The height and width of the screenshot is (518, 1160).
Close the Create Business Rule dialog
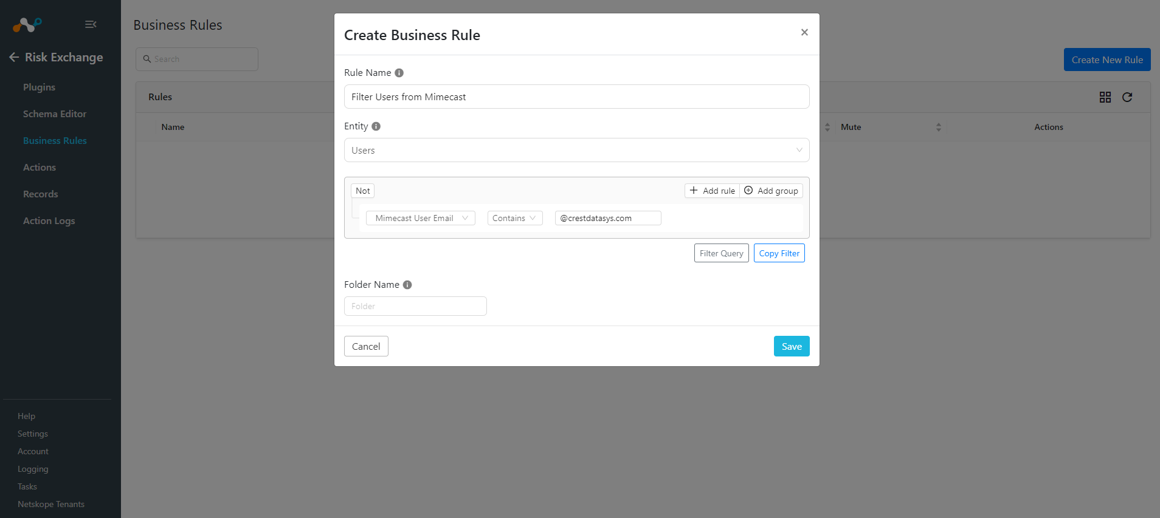pos(804,32)
